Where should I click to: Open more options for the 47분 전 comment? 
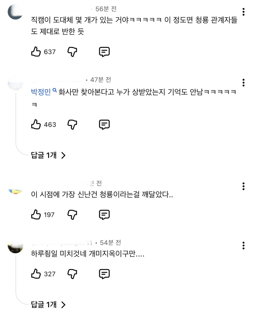pyautogui.click(x=243, y=83)
